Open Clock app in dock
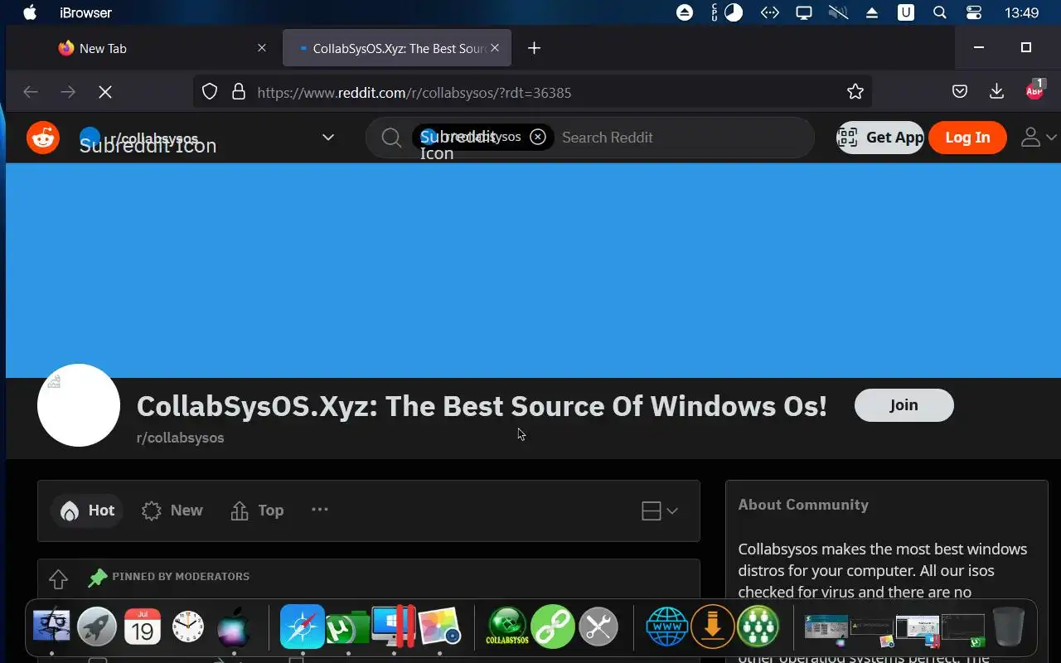Screen dimensions: 1061x663 tap(188, 627)
